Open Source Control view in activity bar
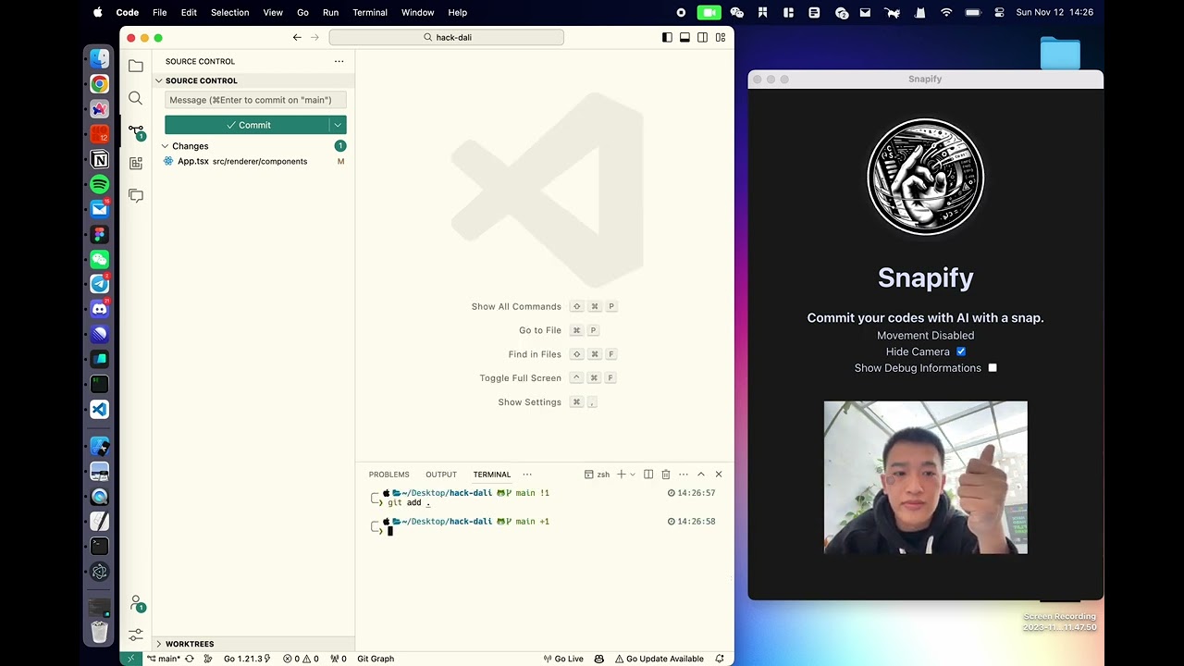This screenshot has height=666, width=1184. [136, 131]
